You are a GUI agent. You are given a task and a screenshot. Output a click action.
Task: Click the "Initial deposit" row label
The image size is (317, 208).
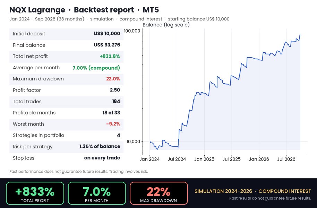29,34
